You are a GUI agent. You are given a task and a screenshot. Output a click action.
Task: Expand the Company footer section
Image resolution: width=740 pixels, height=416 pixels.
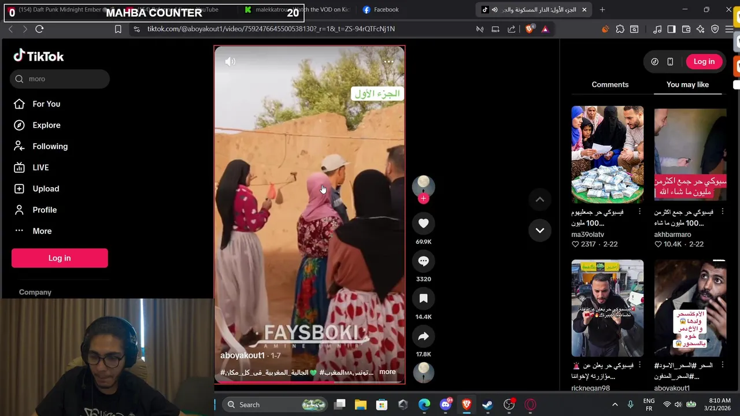35,292
